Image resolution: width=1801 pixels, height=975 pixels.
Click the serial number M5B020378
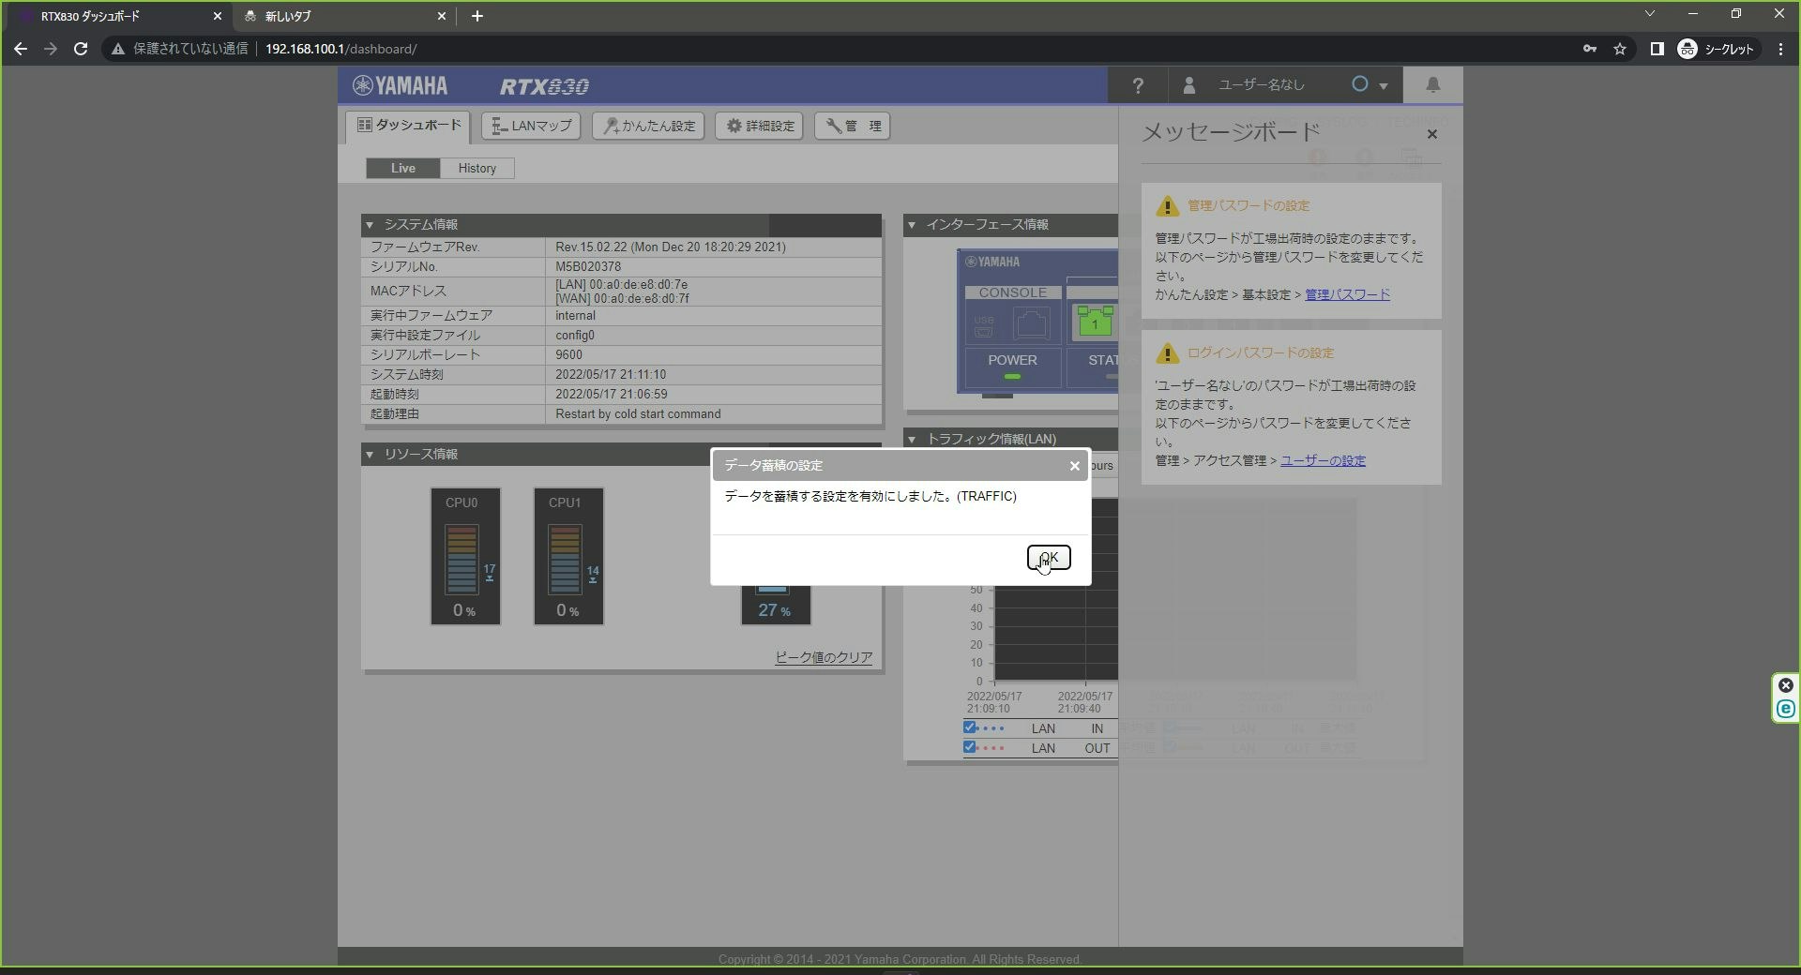[x=587, y=267]
